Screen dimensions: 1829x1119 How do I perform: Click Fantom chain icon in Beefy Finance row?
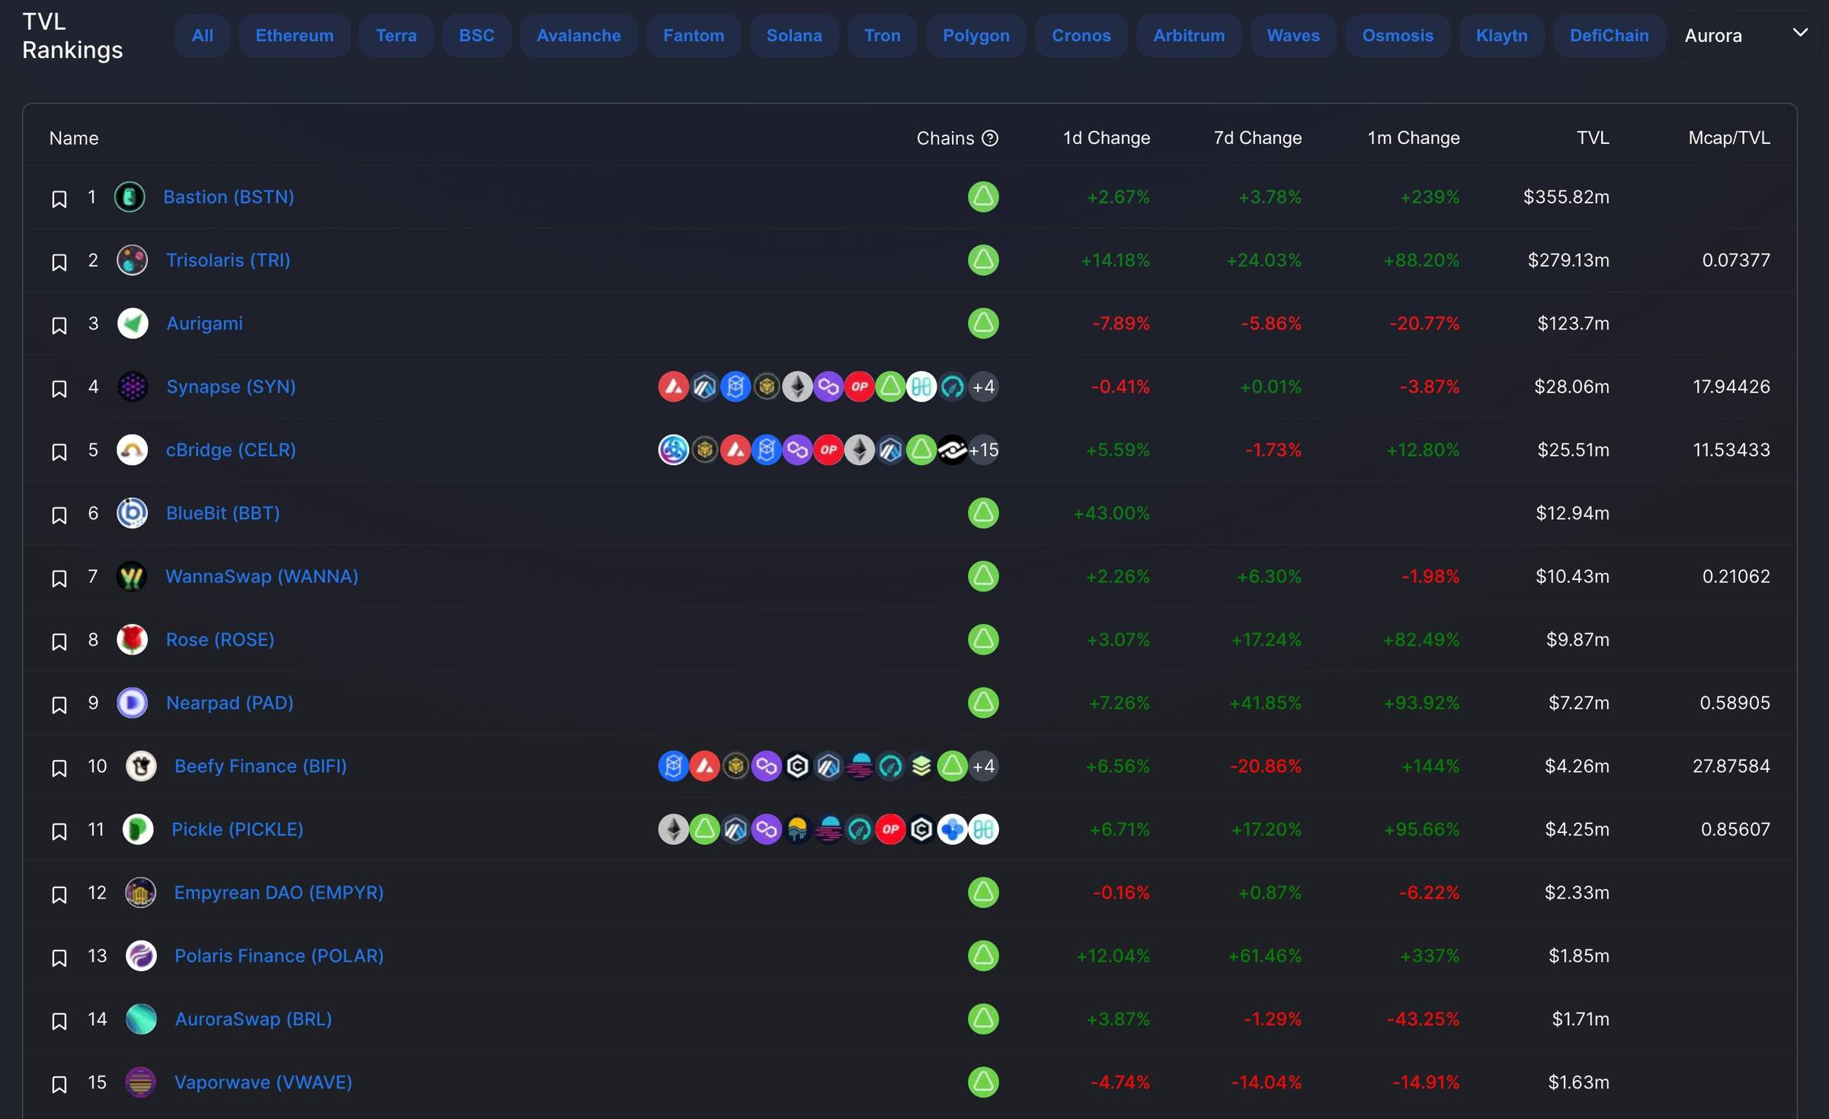click(x=673, y=766)
